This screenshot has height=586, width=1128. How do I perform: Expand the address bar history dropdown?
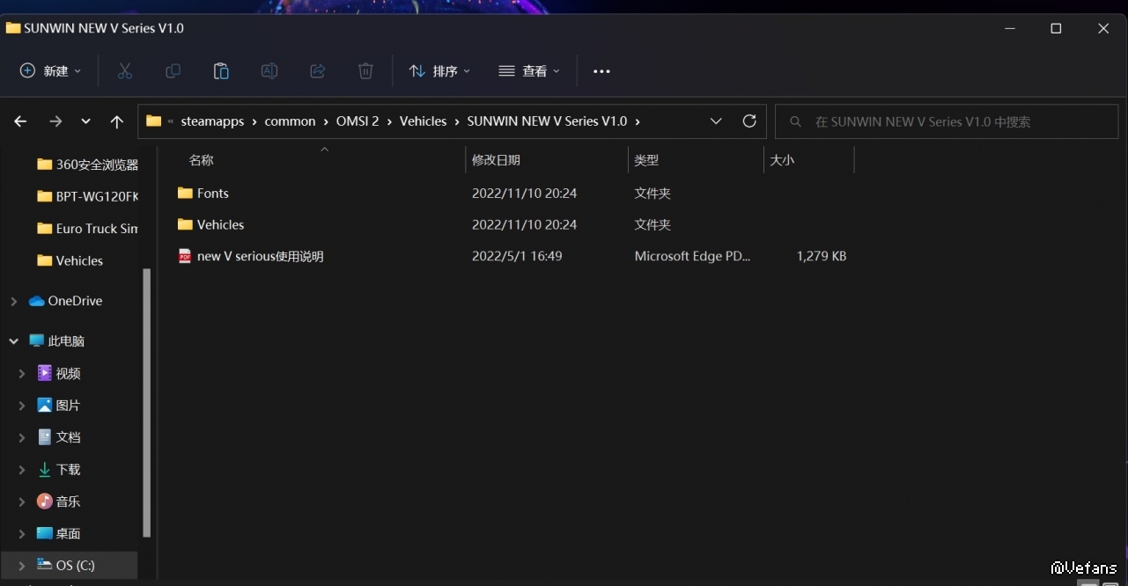716,121
